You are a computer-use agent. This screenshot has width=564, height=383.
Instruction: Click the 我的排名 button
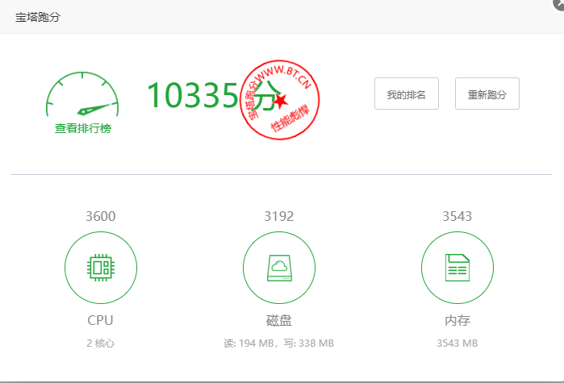click(x=407, y=94)
